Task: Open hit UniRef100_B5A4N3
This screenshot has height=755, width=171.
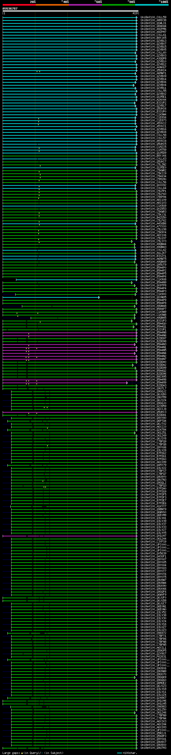Action: (x=153, y=344)
